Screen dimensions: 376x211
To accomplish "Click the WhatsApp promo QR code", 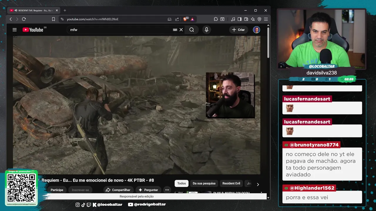I will (21, 188).
